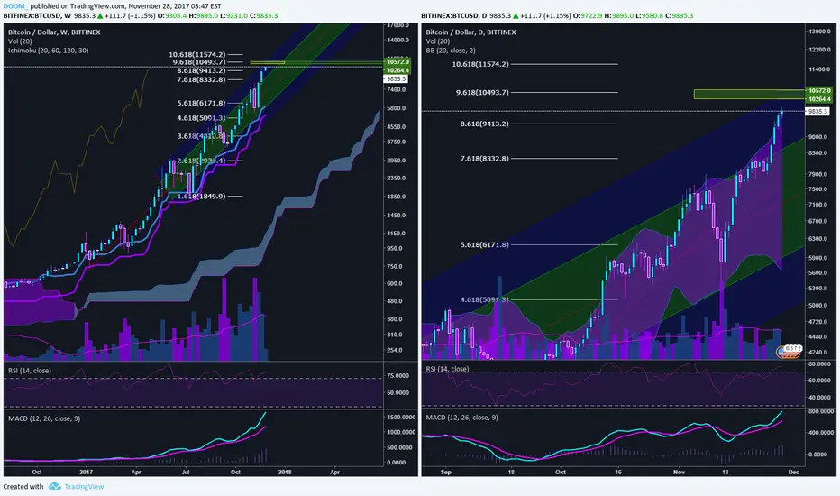The width and height of the screenshot is (840, 496).
Task: Open the DOOM_ author profile link
Action: (14, 6)
